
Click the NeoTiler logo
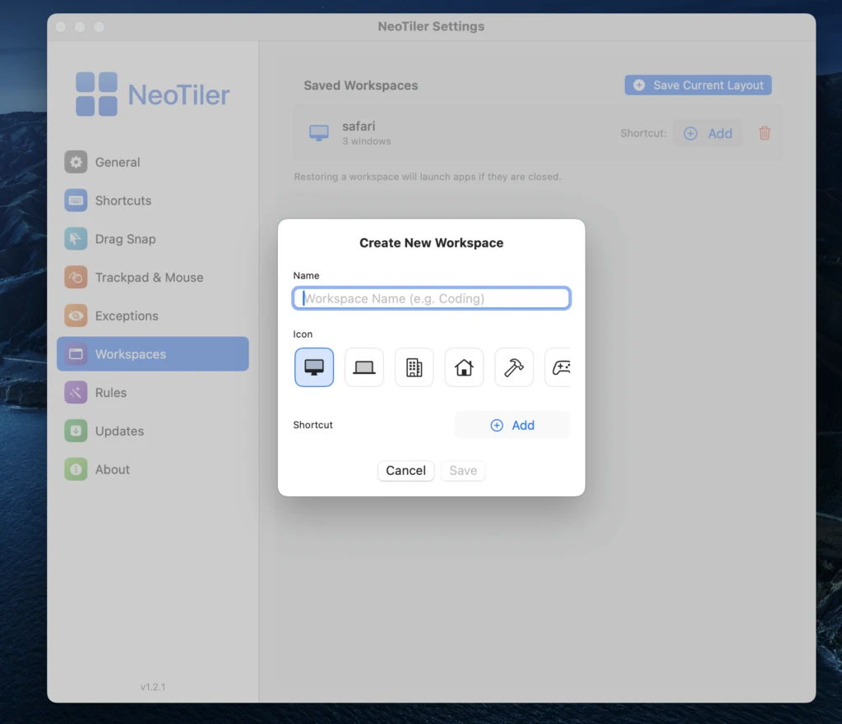point(152,95)
